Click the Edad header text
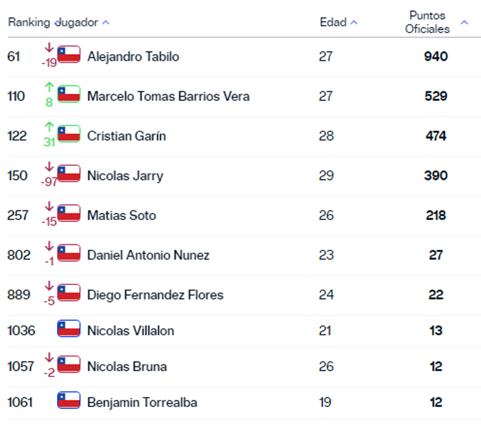Viewport: 481px width, 434px height. point(333,22)
